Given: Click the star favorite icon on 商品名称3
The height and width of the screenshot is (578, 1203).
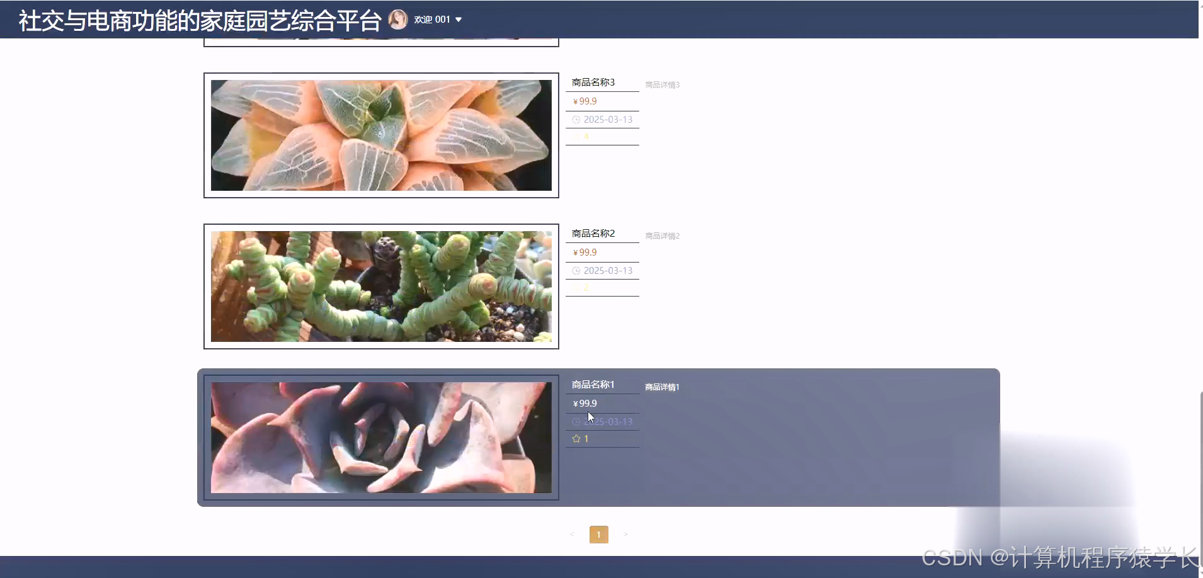Looking at the screenshot, I should [576, 136].
